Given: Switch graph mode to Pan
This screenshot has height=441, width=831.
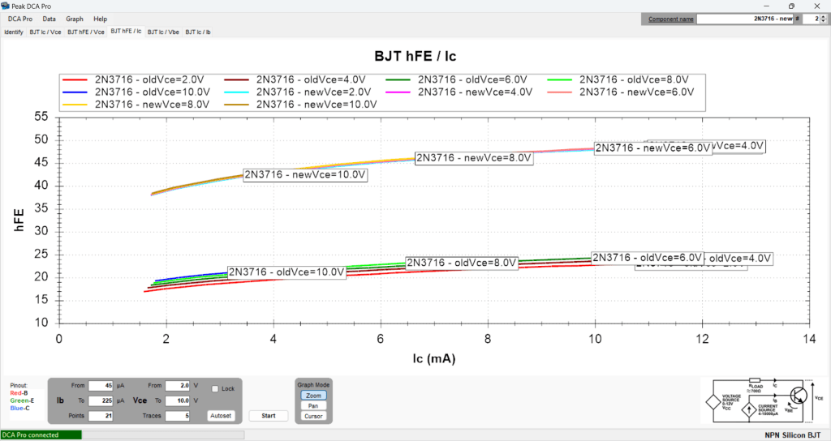Looking at the screenshot, I should (312, 405).
